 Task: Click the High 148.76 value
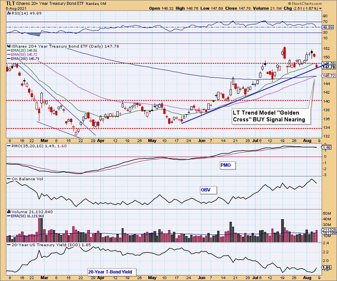pos(186,8)
